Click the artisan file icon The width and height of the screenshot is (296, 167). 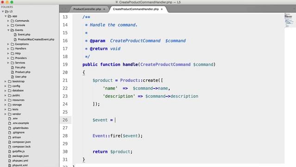(10, 137)
